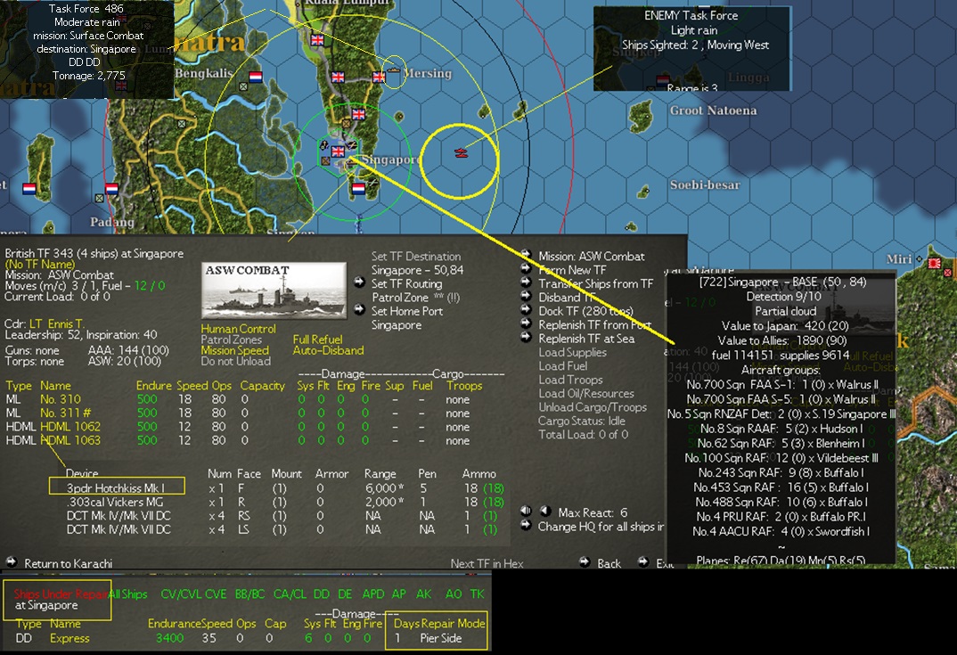Select destroyer Express in the repair list
The image size is (957, 655).
[x=70, y=638]
